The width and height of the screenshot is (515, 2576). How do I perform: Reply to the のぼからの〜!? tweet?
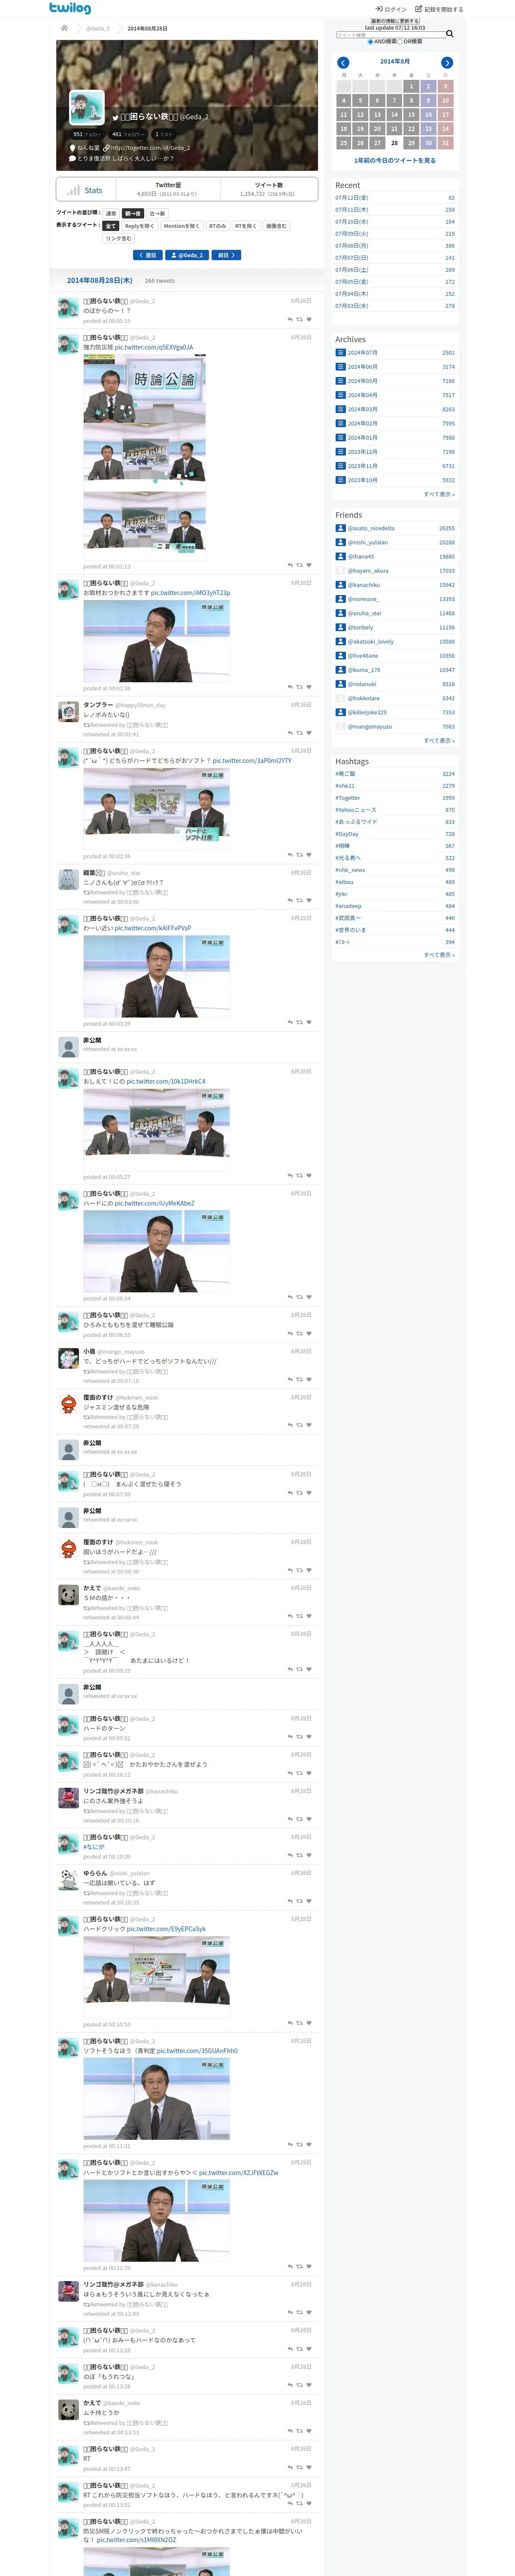point(290,320)
